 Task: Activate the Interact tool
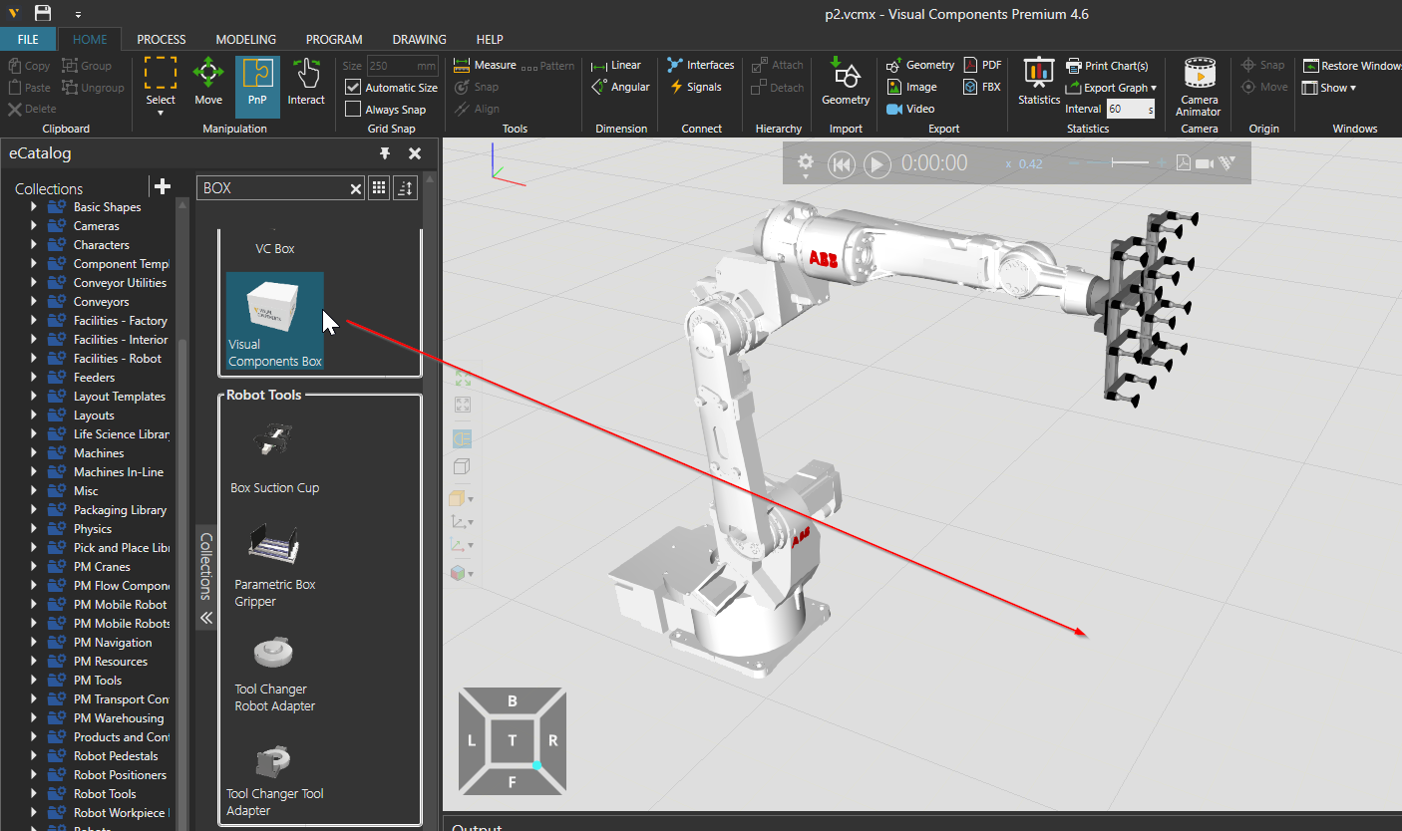(306, 82)
